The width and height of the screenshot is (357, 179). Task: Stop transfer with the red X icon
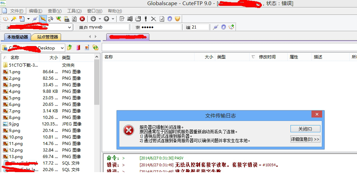click(x=82, y=19)
